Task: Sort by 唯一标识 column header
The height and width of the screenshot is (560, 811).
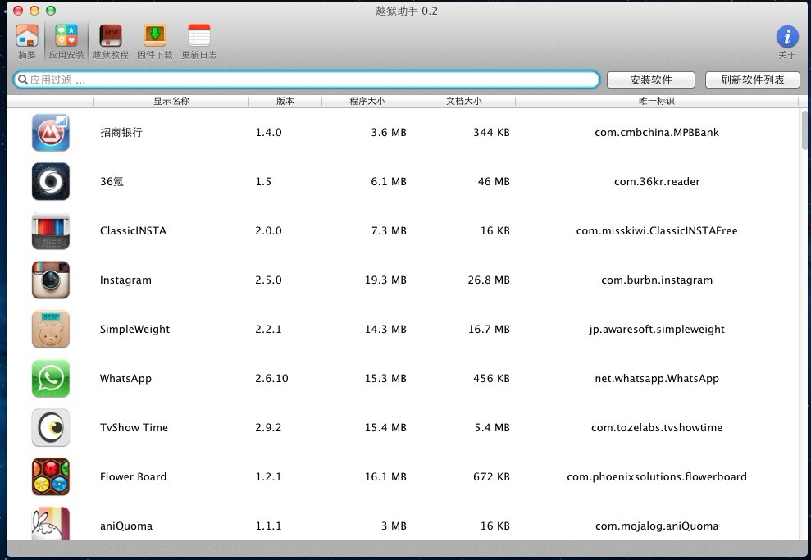Action: (656, 101)
